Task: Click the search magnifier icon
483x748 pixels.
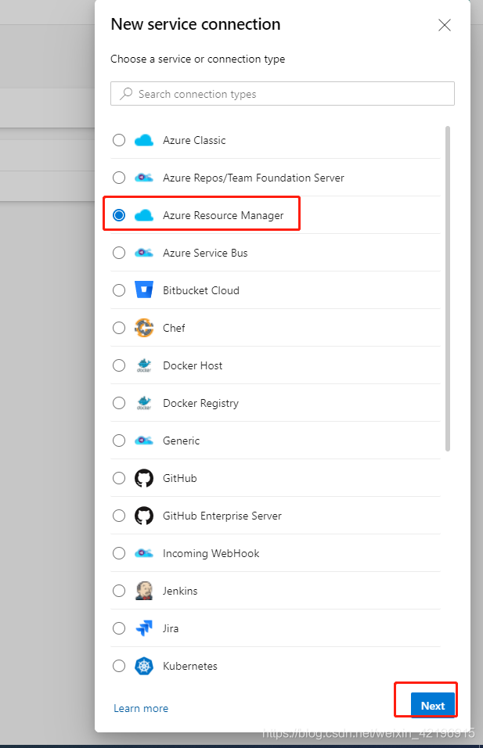Action: coord(126,94)
